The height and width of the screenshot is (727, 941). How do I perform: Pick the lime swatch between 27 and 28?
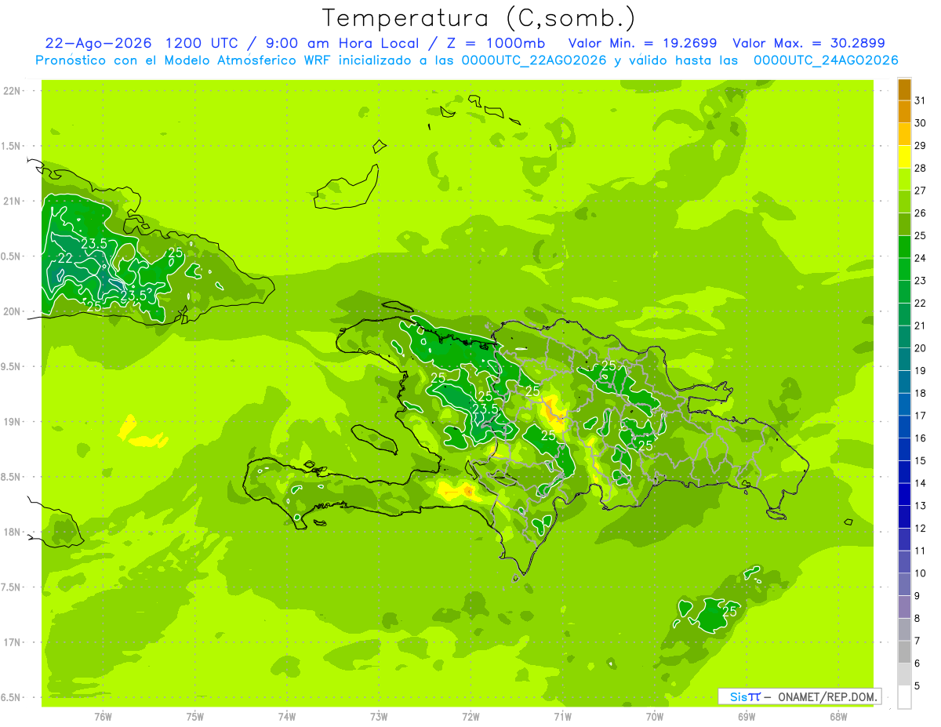[904, 179]
